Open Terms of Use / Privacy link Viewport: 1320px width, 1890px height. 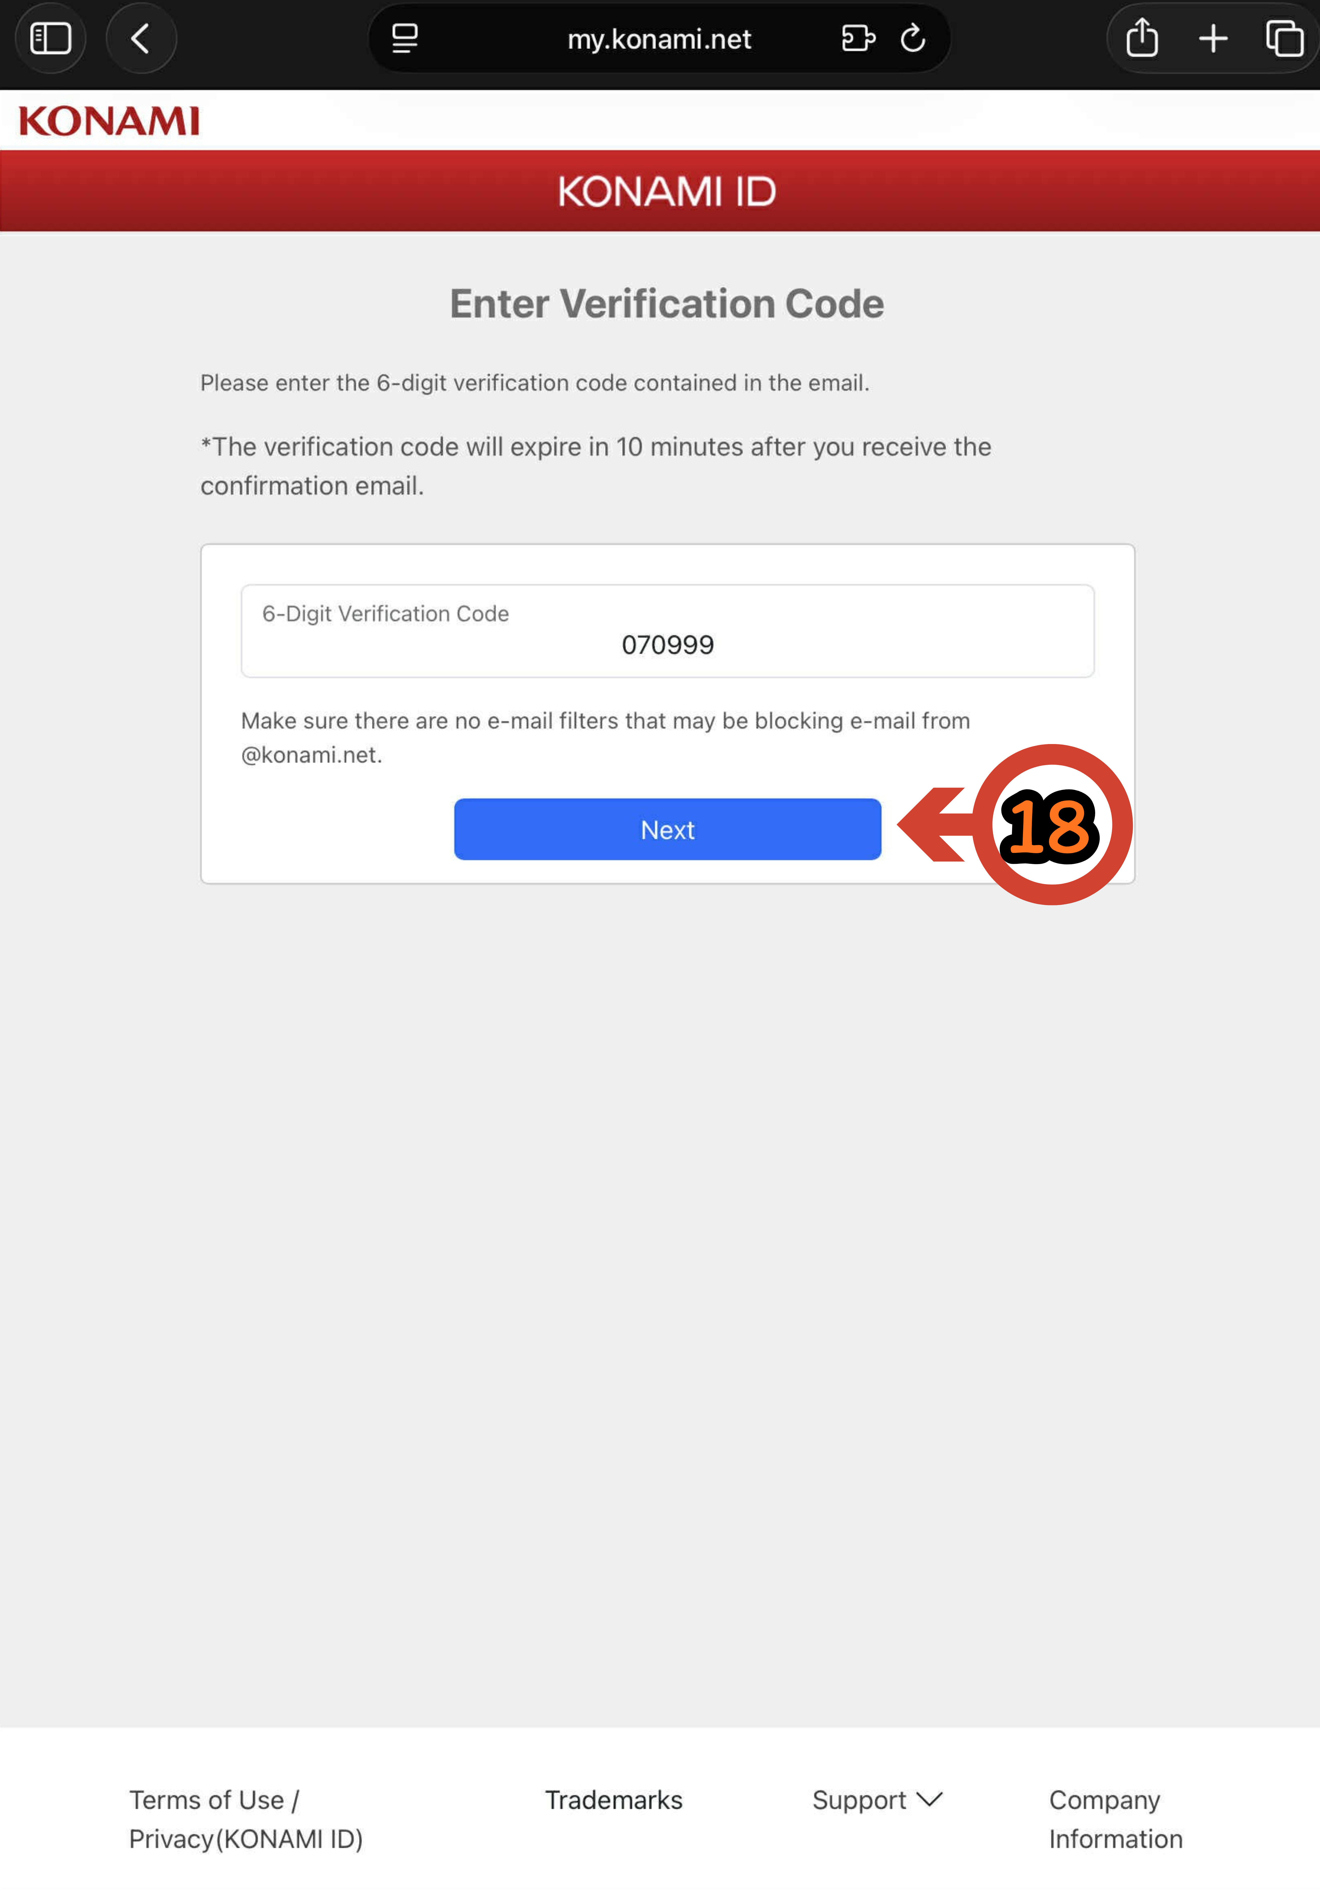(245, 1819)
